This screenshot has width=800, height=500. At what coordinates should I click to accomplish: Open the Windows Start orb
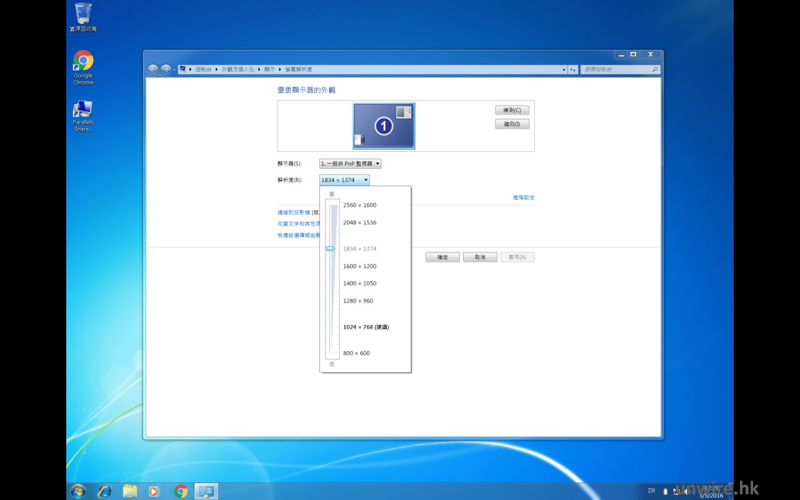[78, 491]
